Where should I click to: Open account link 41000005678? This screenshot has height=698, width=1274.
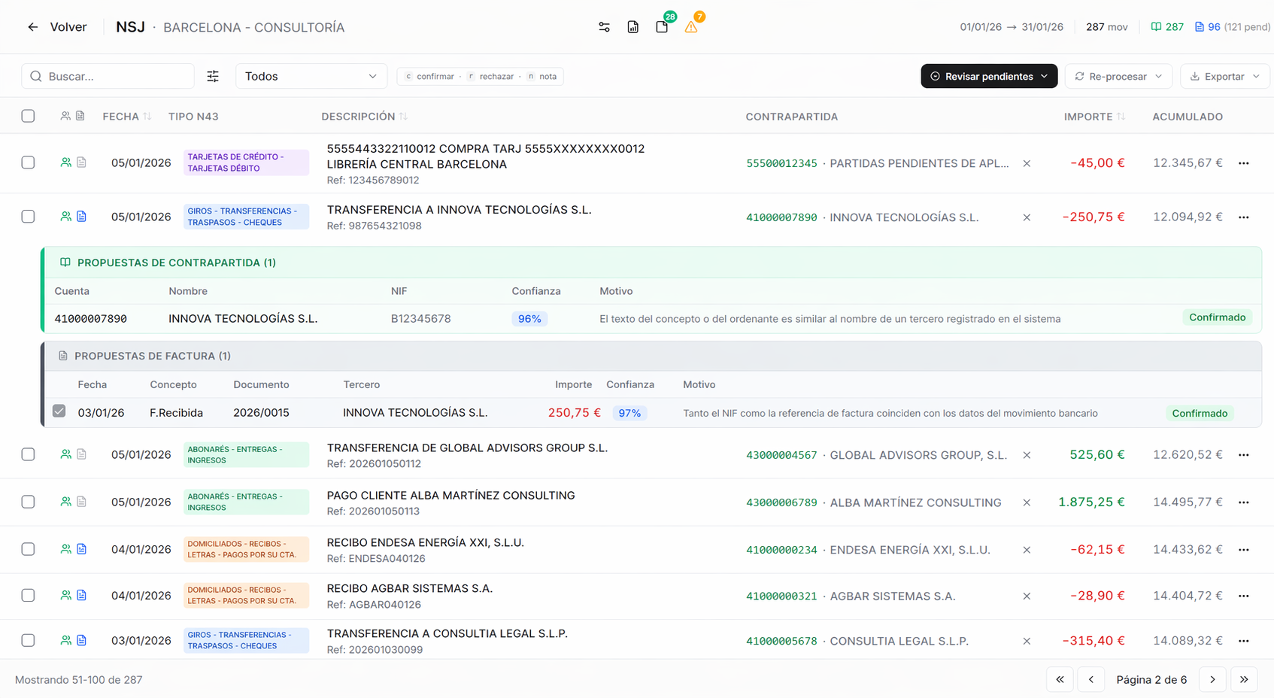coord(781,641)
